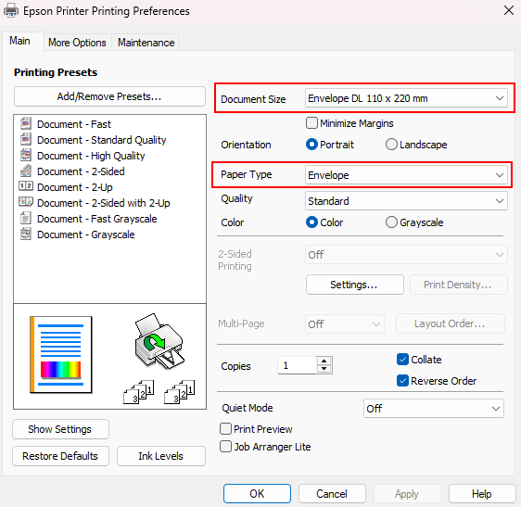This screenshot has height=507, width=521.
Task: Select preset text Document - Fast
Action: pyautogui.click(x=74, y=124)
